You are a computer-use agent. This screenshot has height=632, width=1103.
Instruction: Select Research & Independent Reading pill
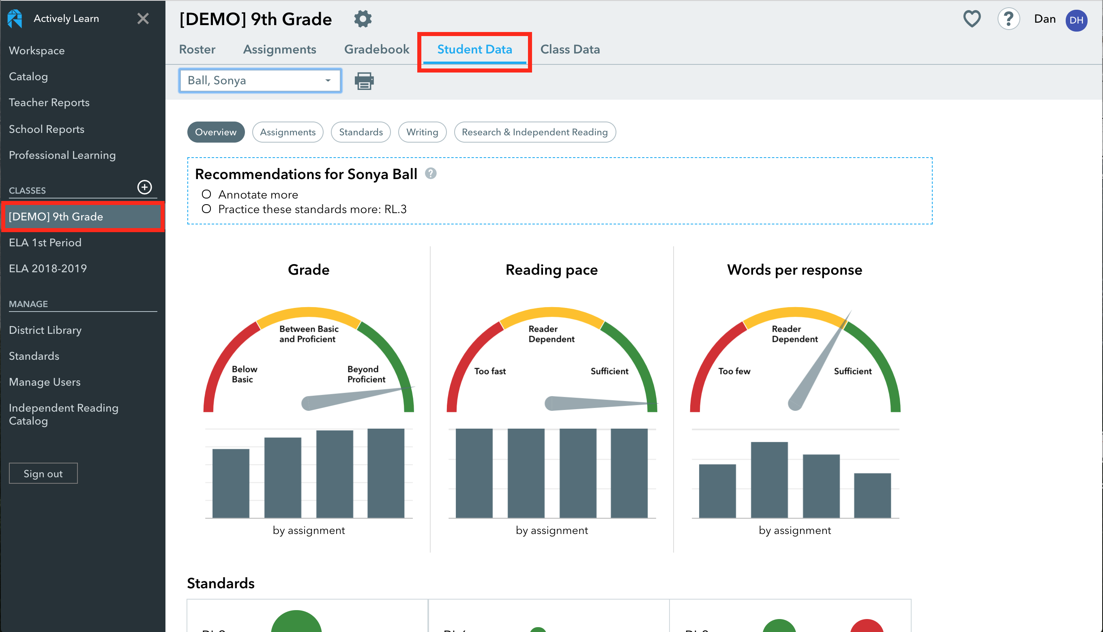[x=535, y=132]
